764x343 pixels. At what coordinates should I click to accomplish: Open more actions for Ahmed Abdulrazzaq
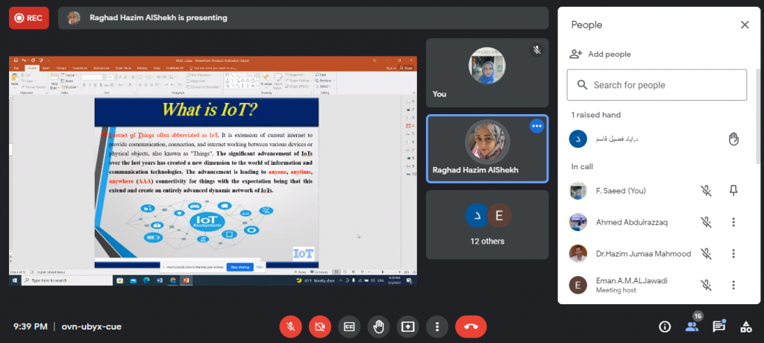point(733,222)
